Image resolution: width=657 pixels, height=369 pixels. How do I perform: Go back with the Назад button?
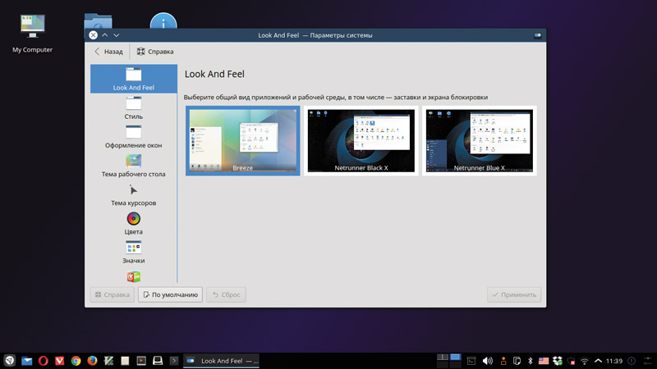point(108,52)
